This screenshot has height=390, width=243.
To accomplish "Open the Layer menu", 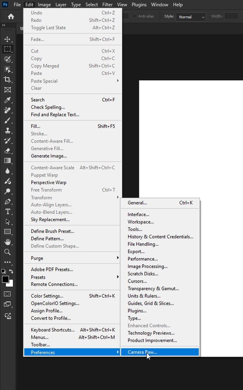I will tap(61, 4).
